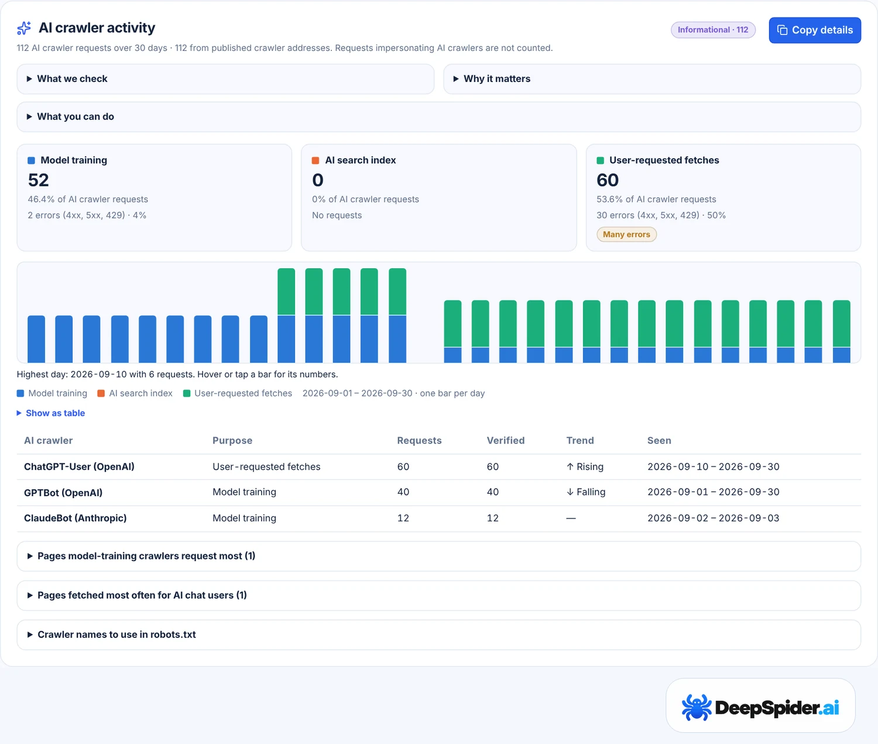Viewport: 878px width, 744px height.
Task: Click the orange square on the AI search index card
Action: pyautogui.click(x=315, y=161)
